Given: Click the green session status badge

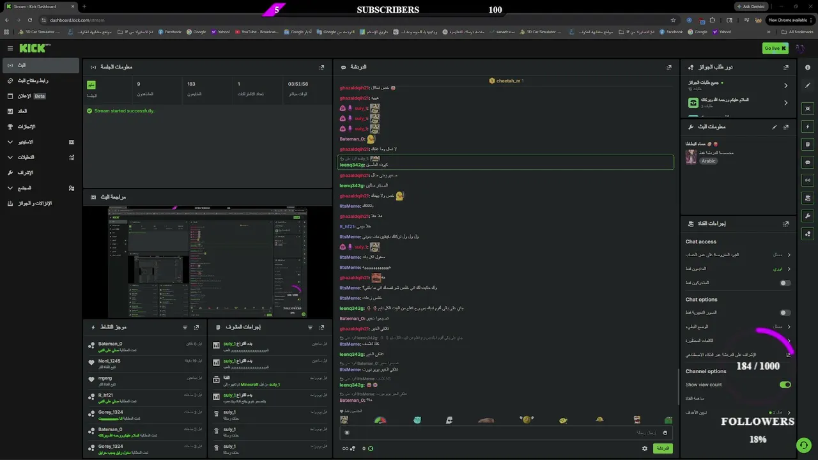Looking at the screenshot, I should pyautogui.click(x=91, y=85).
